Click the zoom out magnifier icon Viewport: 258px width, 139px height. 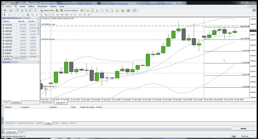pyautogui.click(x=107, y=10)
